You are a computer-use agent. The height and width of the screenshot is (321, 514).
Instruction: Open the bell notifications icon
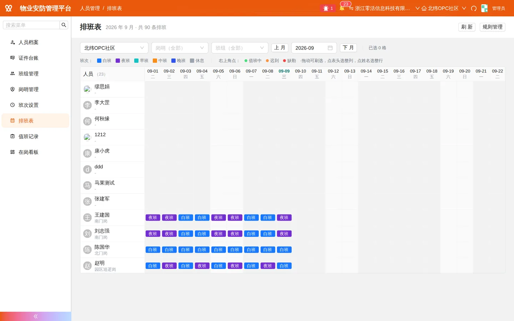pos(342,8)
